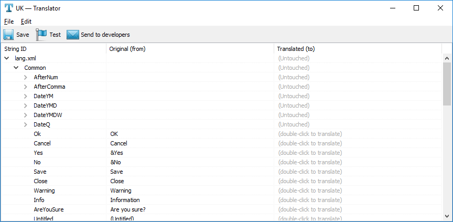Click the scrollbar down arrow
This screenshot has width=453, height=222.
click(447, 216)
